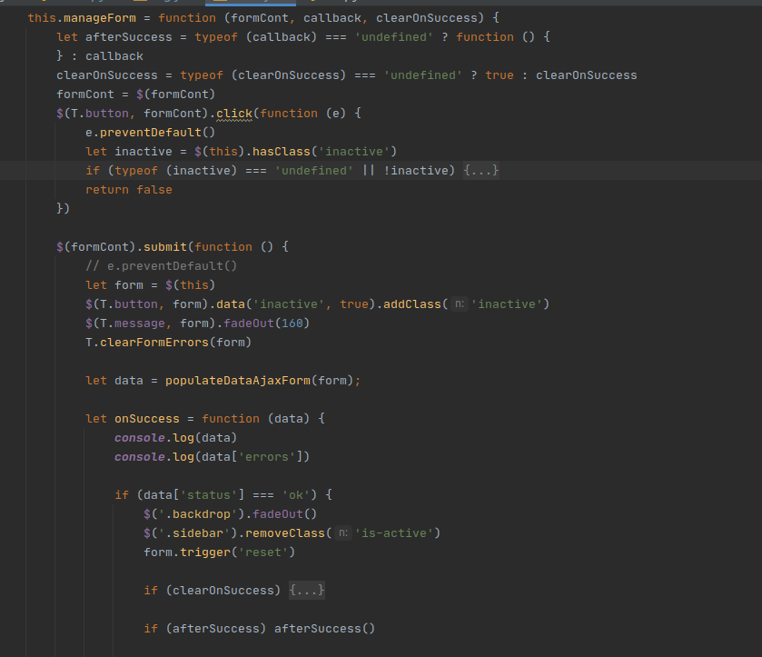Click the 'hasClass' method name
Image resolution: width=762 pixels, height=657 pixels.
coord(282,152)
